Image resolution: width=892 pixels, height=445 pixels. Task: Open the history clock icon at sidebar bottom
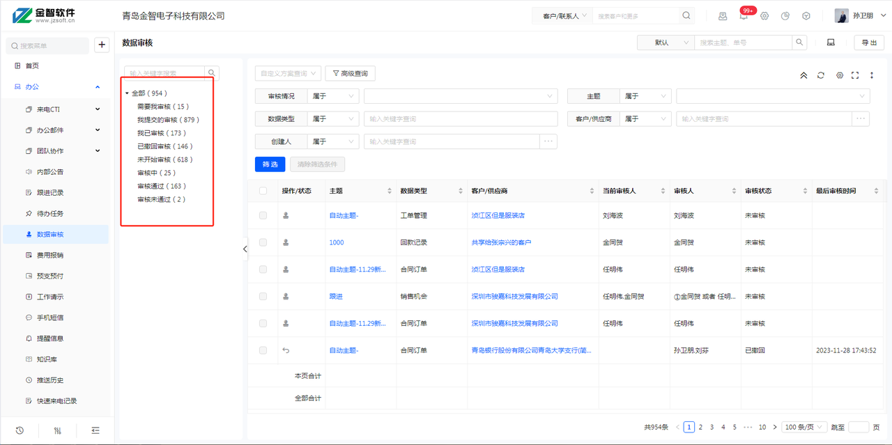pyautogui.click(x=20, y=430)
